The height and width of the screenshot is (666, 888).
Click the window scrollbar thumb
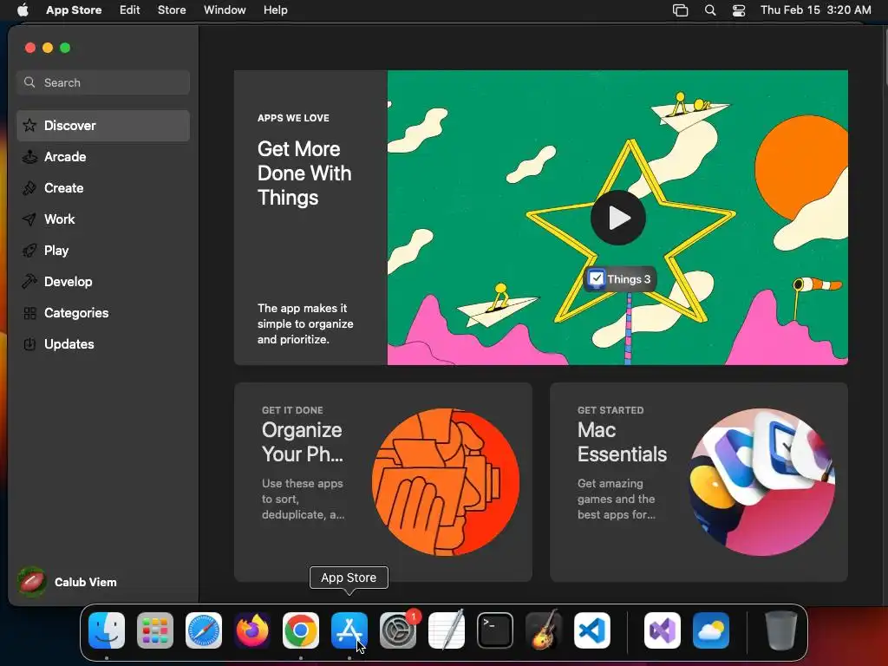point(885,58)
